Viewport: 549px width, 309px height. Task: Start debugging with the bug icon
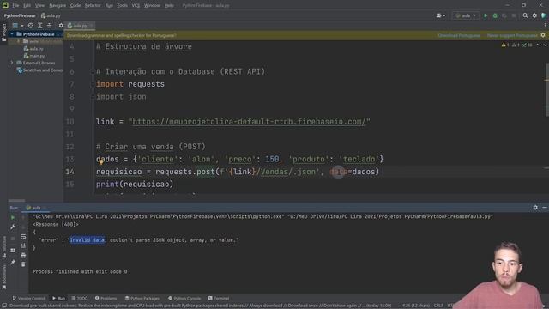[495, 15]
